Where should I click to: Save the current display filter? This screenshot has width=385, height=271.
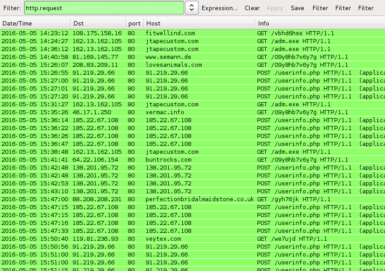(x=297, y=8)
